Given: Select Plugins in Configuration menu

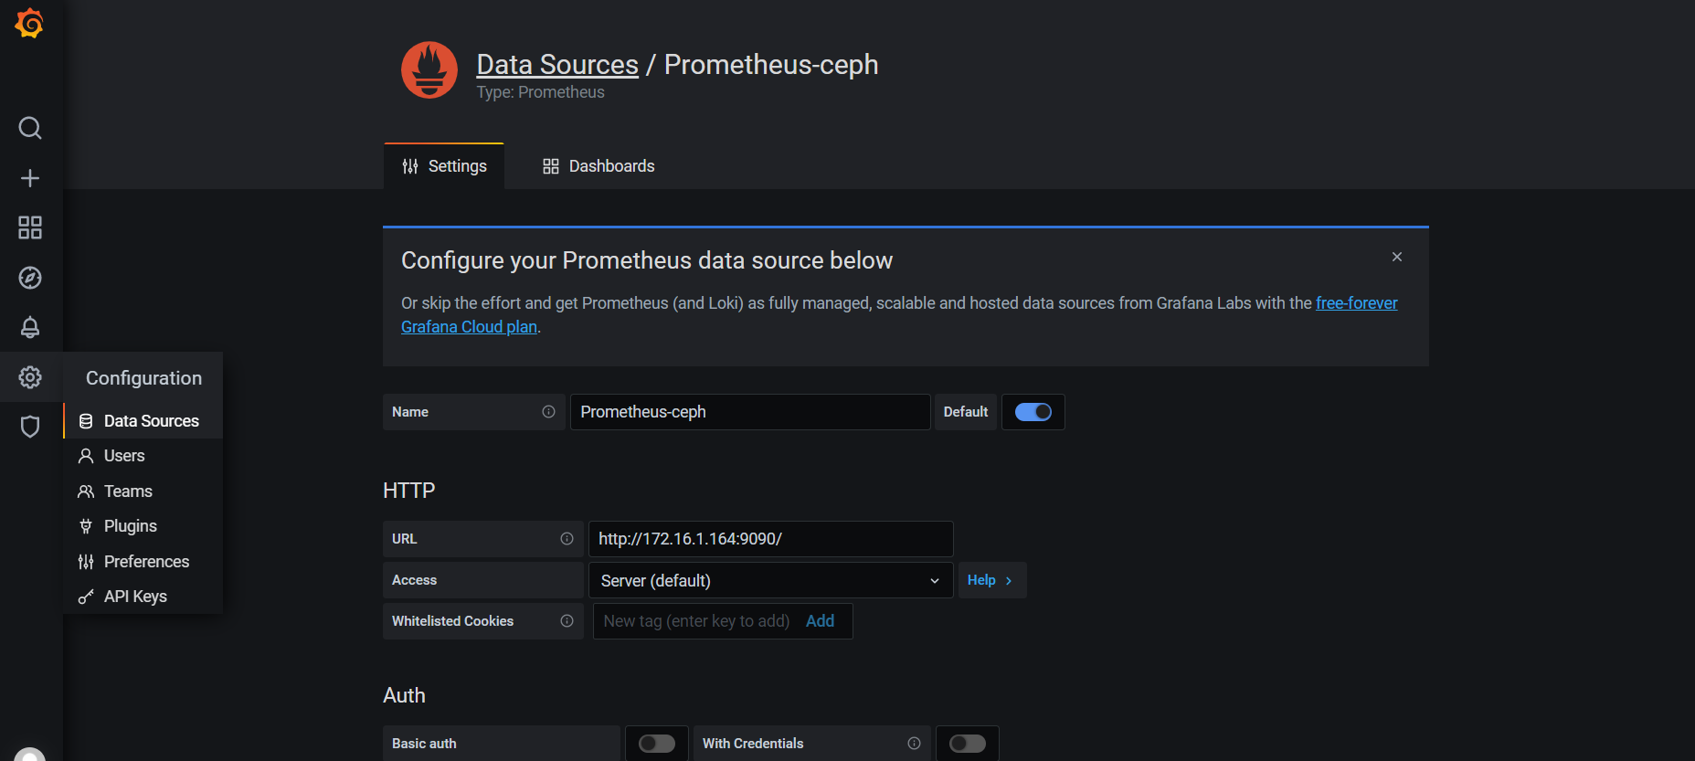Looking at the screenshot, I should coord(131,526).
